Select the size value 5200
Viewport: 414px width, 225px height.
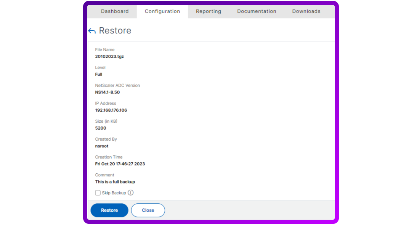point(101,128)
